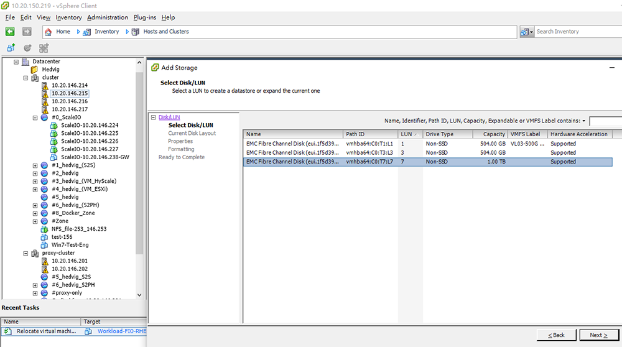
Task: Sort disks by LUN column header
Action: click(410, 134)
